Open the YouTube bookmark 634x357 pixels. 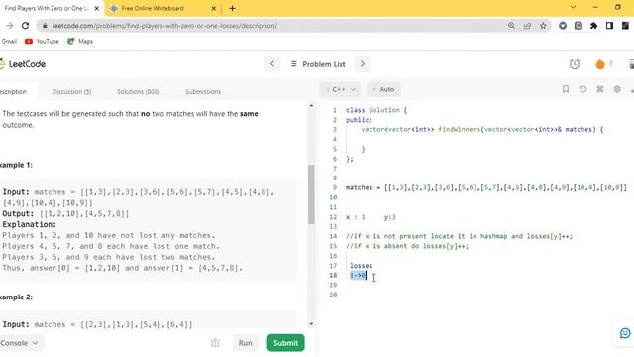(x=42, y=41)
